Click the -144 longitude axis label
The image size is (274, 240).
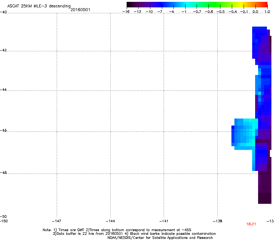[110, 221]
